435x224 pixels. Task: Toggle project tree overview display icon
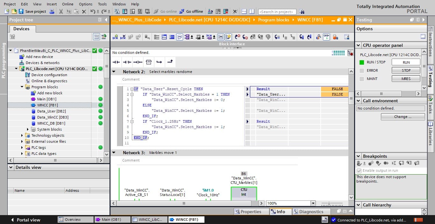(96, 37)
